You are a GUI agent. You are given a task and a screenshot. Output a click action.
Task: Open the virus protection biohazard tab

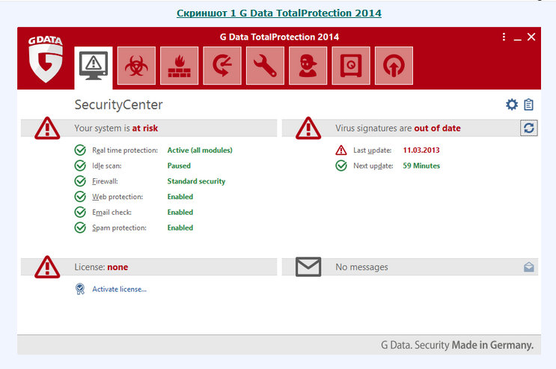[136, 66]
